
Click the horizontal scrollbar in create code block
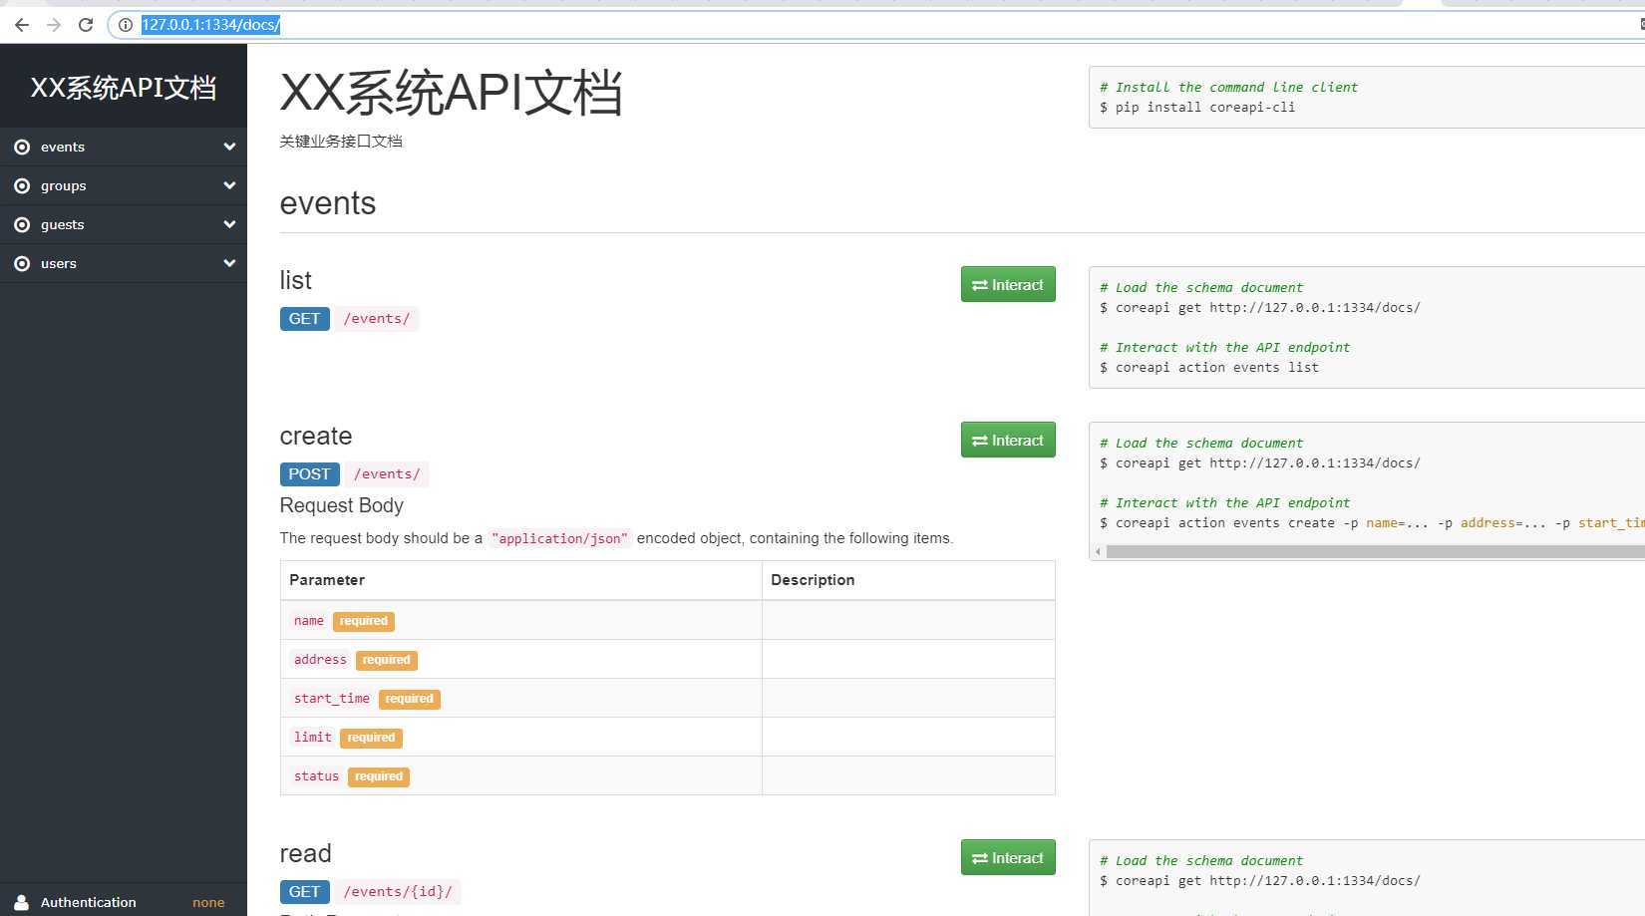(1376, 551)
